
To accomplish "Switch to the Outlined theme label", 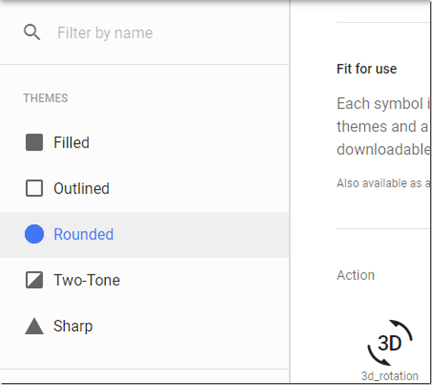I will [x=81, y=188].
